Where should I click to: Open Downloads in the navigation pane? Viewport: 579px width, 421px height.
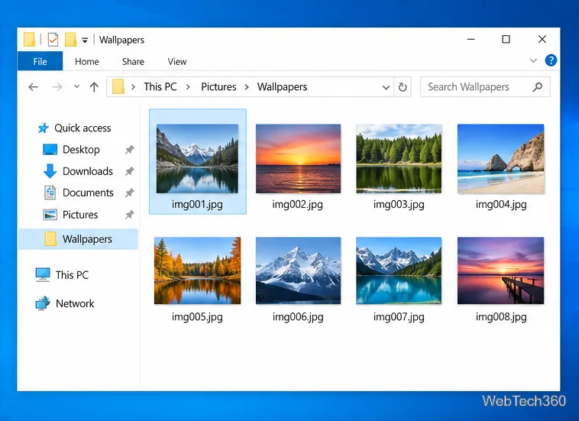pos(78,171)
